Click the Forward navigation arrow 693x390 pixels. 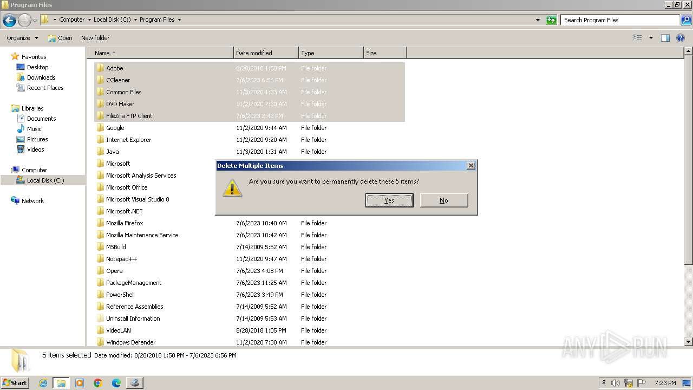pyautogui.click(x=24, y=21)
